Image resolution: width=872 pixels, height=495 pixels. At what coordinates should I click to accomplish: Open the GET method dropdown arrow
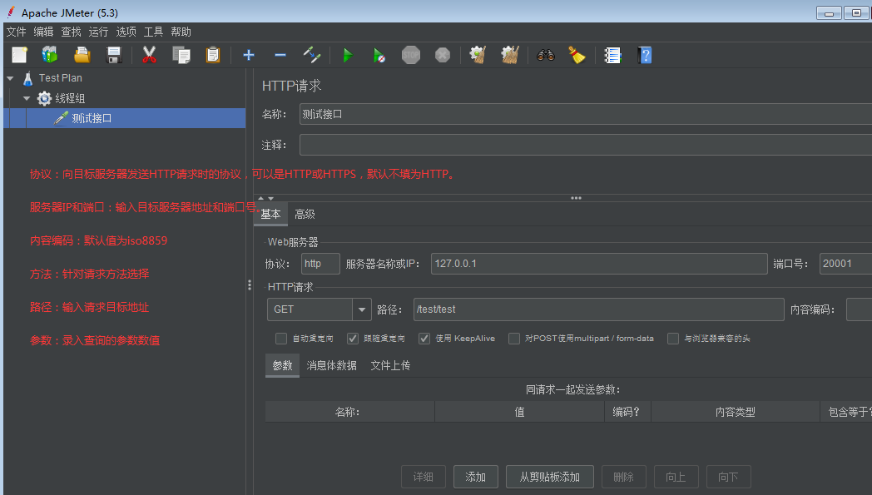tap(362, 309)
